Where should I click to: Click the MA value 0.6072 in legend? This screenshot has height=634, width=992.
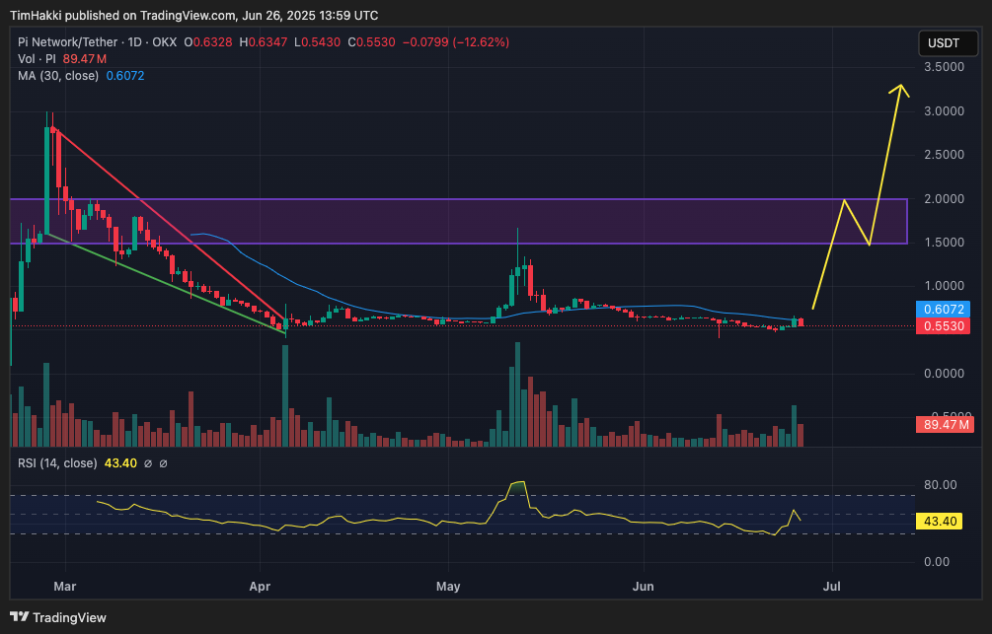125,76
